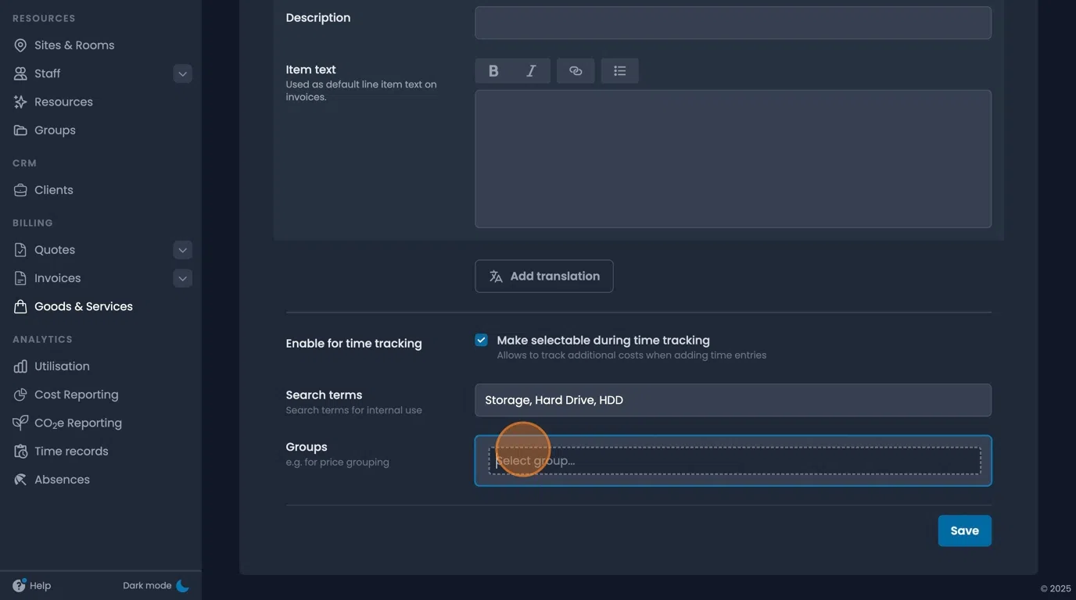Expand the Quotes submenu

tap(182, 249)
